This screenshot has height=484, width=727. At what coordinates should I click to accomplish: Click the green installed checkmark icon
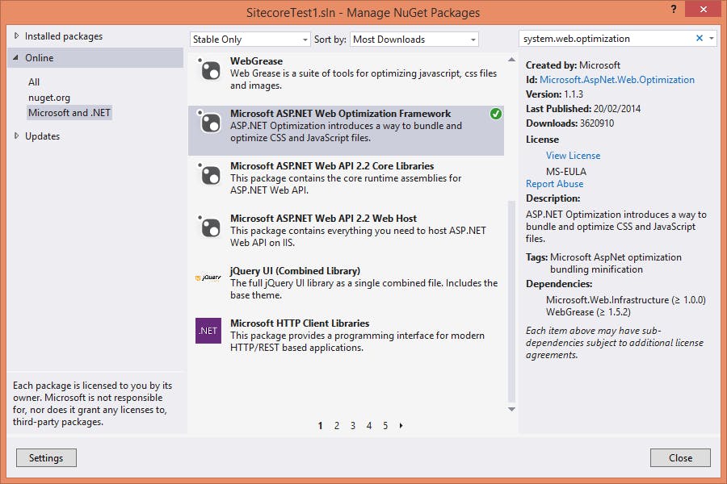point(496,114)
